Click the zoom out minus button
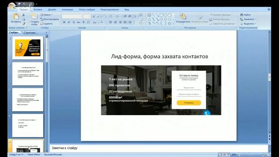Screen dimensions: 279x157 (x=239, y=155)
